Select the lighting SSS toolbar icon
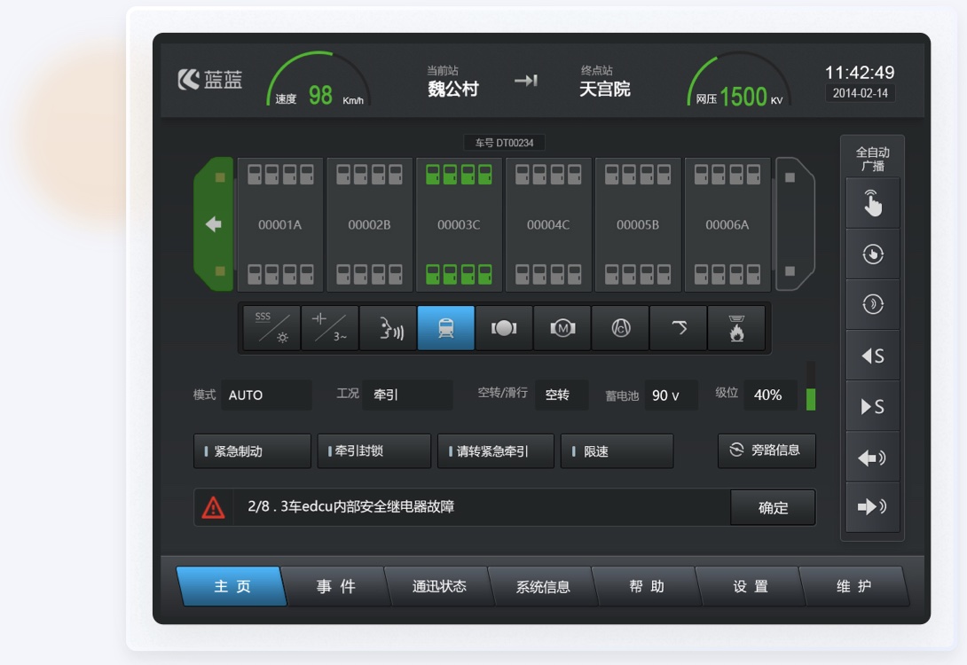Image resolution: width=967 pixels, height=665 pixels. coord(272,328)
